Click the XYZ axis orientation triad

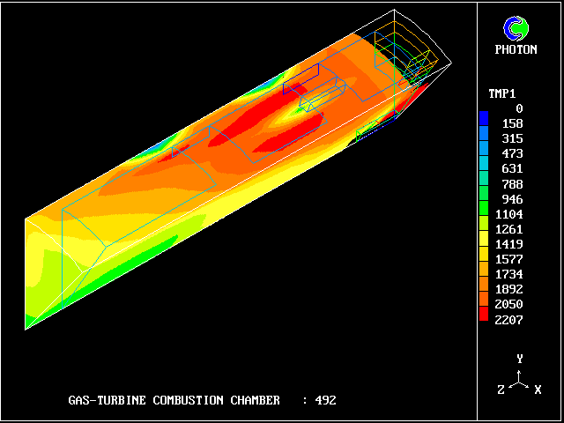point(520,382)
